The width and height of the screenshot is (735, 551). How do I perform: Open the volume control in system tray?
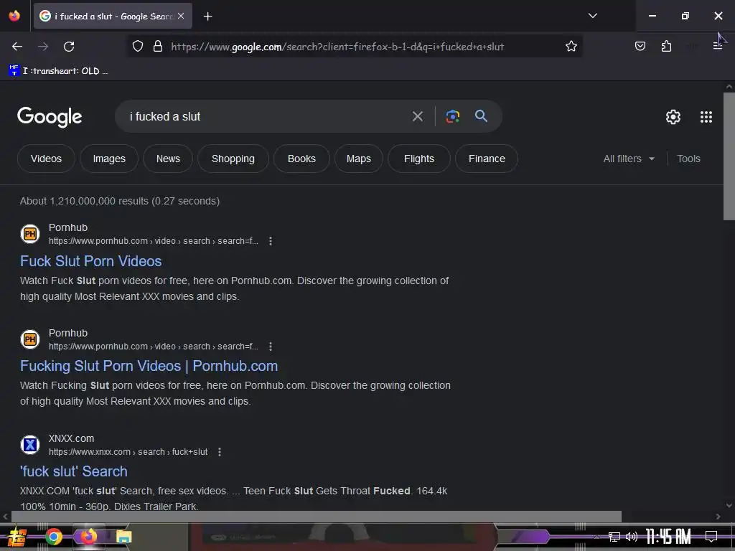coord(632,537)
